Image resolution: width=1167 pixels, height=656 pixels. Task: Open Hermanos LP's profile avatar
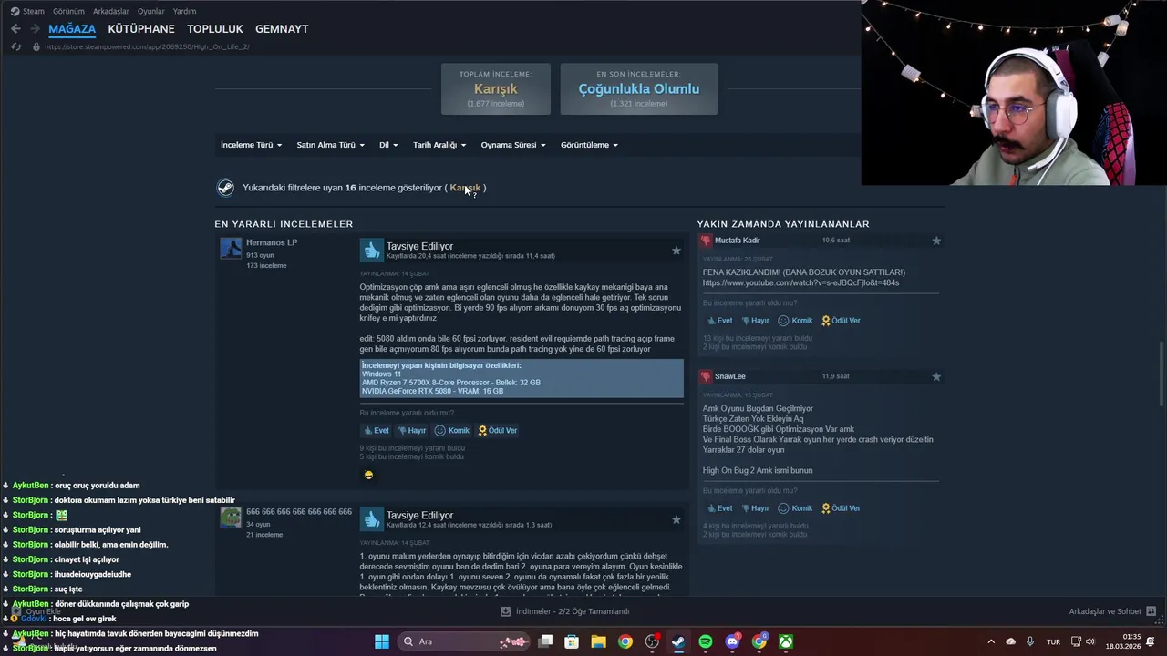point(231,249)
